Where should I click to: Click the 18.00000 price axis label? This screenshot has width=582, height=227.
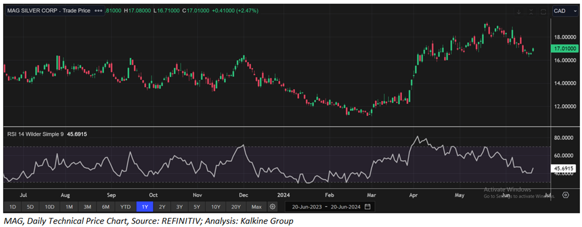click(565, 38)
